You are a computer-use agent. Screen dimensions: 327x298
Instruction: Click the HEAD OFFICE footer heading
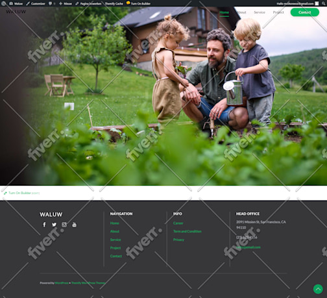tap(248, 214)
